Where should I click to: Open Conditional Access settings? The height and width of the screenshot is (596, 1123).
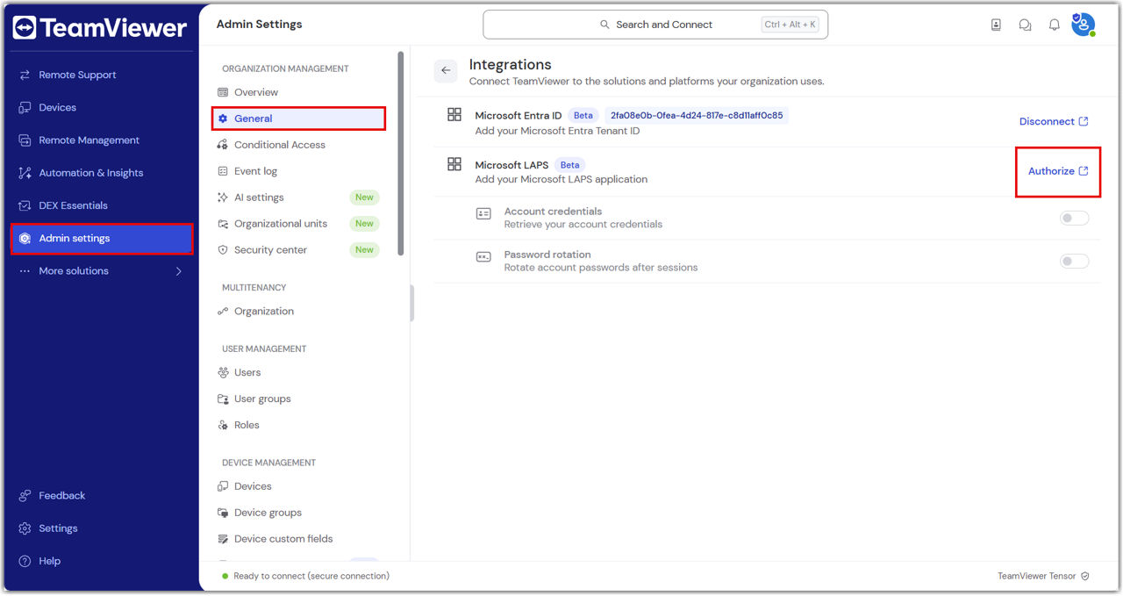point(279,145)
